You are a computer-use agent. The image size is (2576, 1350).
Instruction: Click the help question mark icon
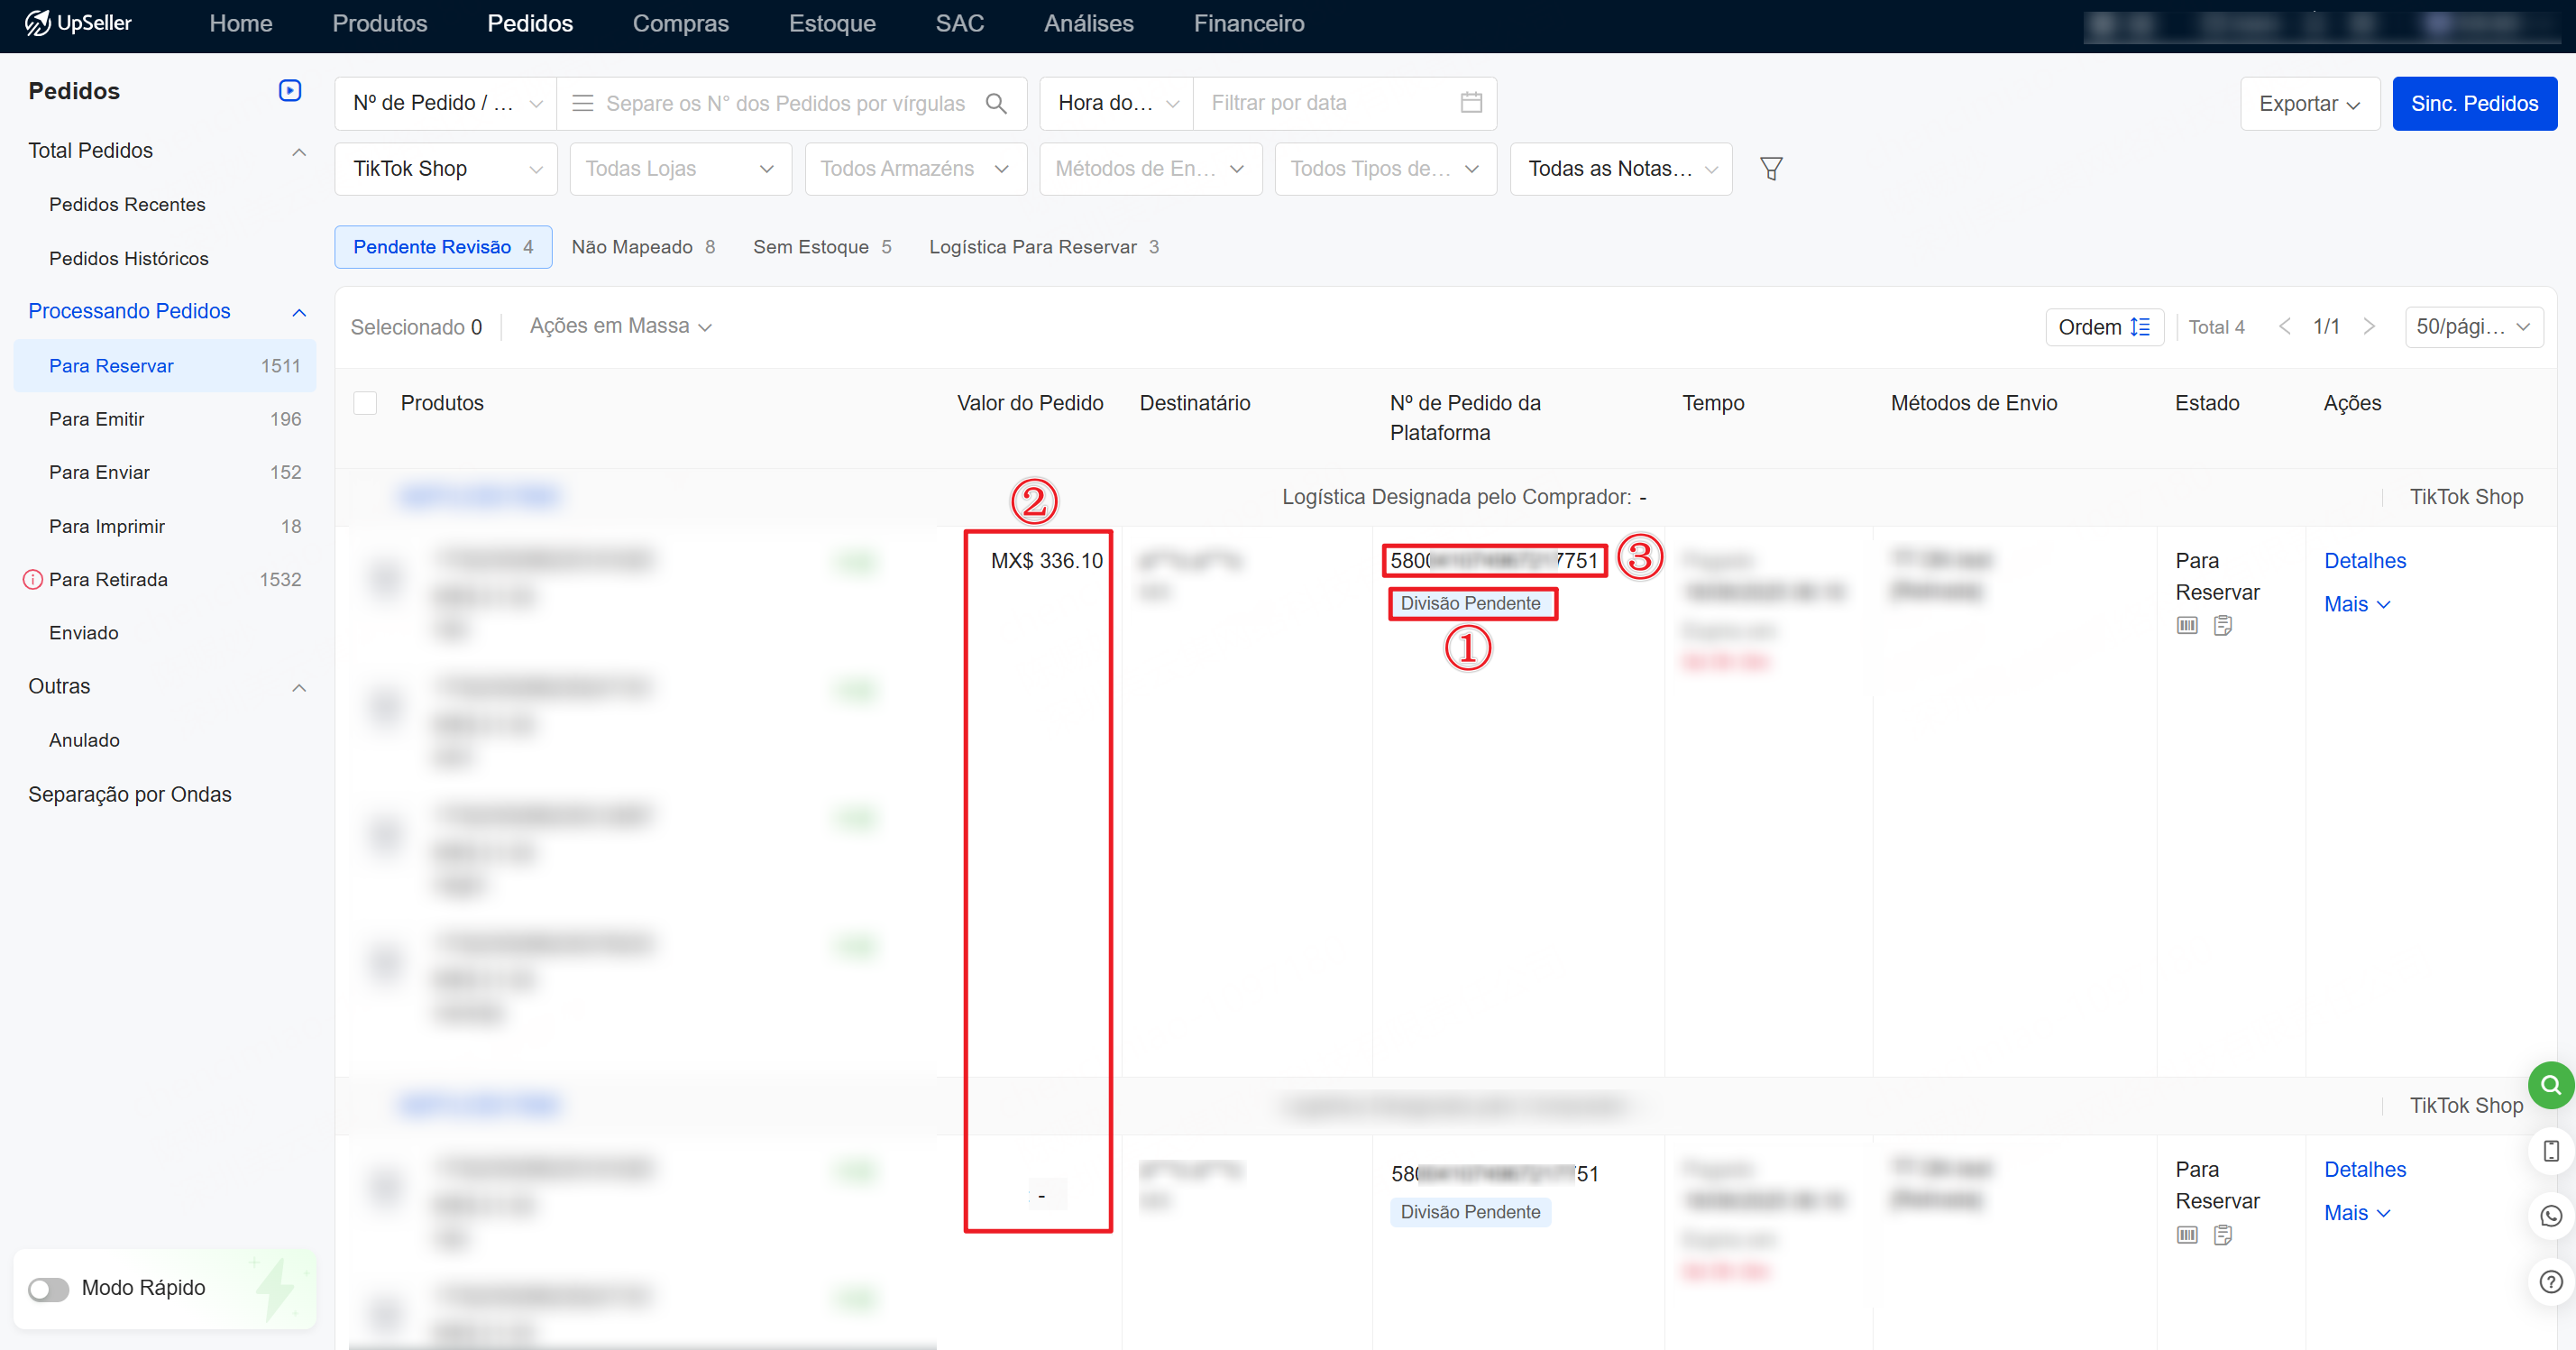coord(2550,1281)
